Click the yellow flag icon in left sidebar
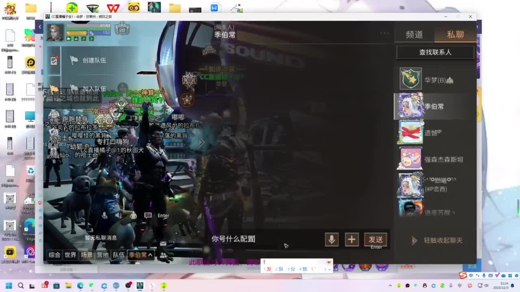The height and width of the screenshot is (292, 520). [54, 90]
